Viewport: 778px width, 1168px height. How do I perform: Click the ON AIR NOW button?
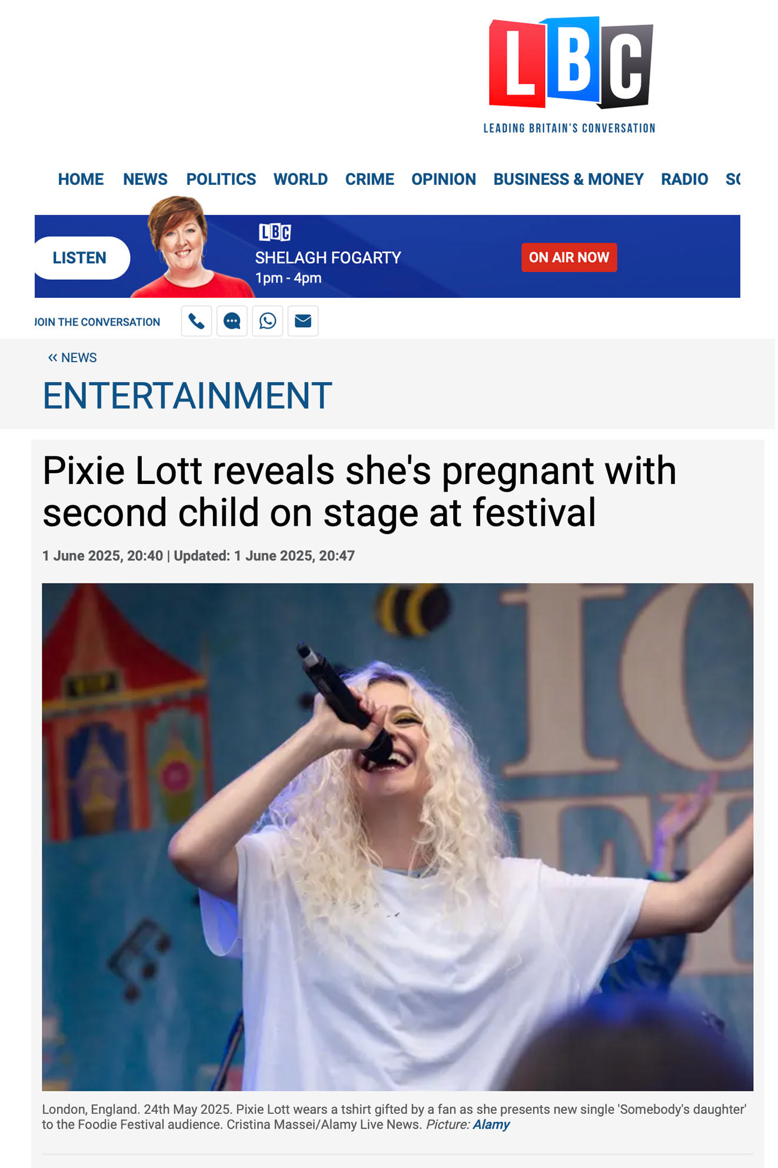pos(569,257)
